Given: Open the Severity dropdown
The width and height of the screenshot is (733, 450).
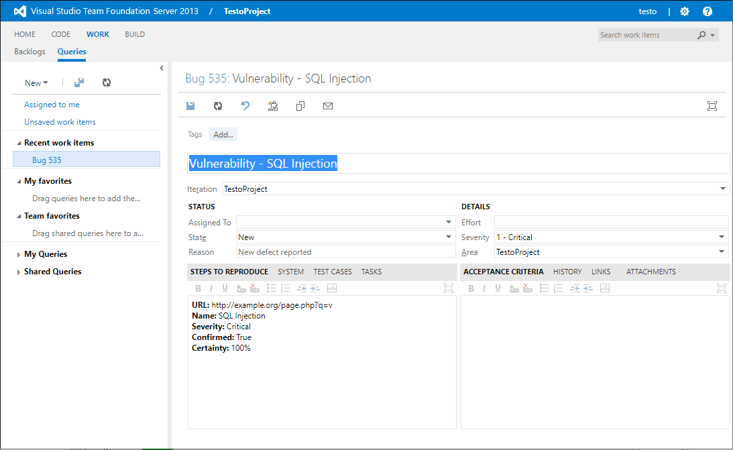Looking at the screenshot, I should [722, 237].
